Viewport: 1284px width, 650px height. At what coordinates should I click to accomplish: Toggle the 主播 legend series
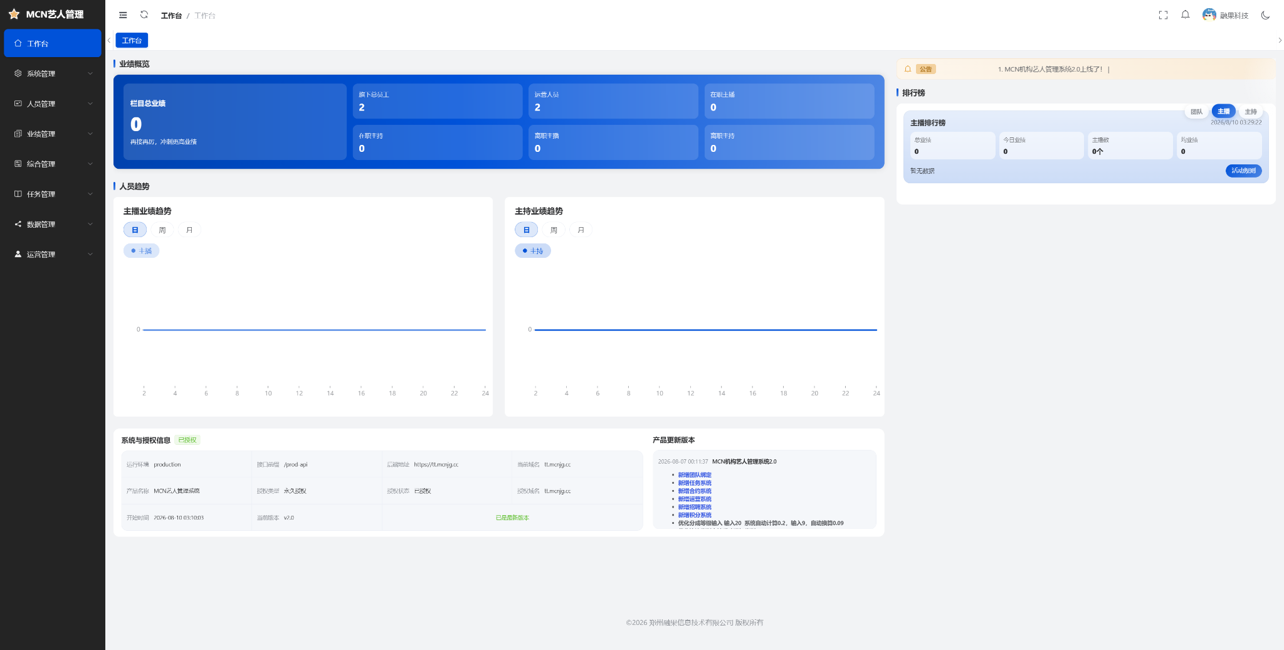point(141,251)
